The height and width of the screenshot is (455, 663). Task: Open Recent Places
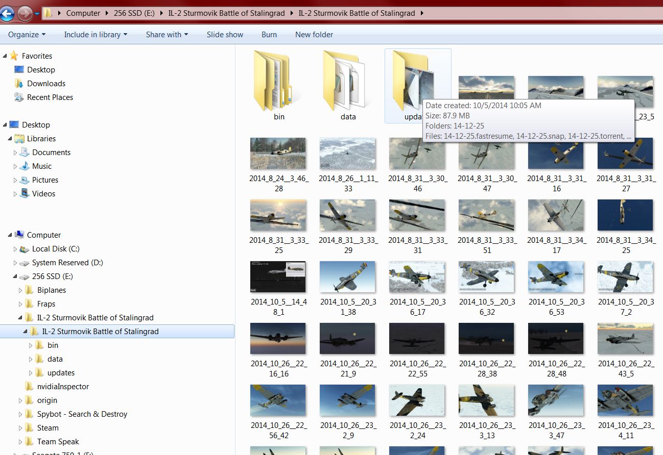[51, 97]
